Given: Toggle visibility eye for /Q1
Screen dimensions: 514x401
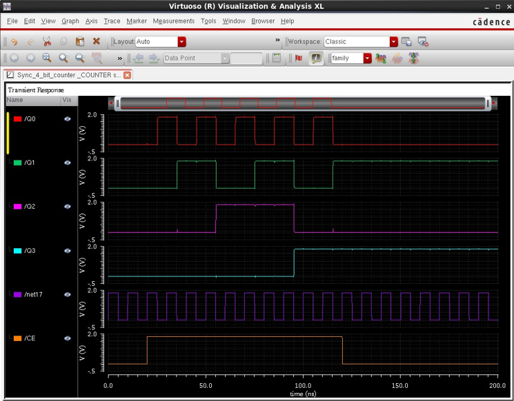Looking at the screenshot, I should click(x=68, y=163).
